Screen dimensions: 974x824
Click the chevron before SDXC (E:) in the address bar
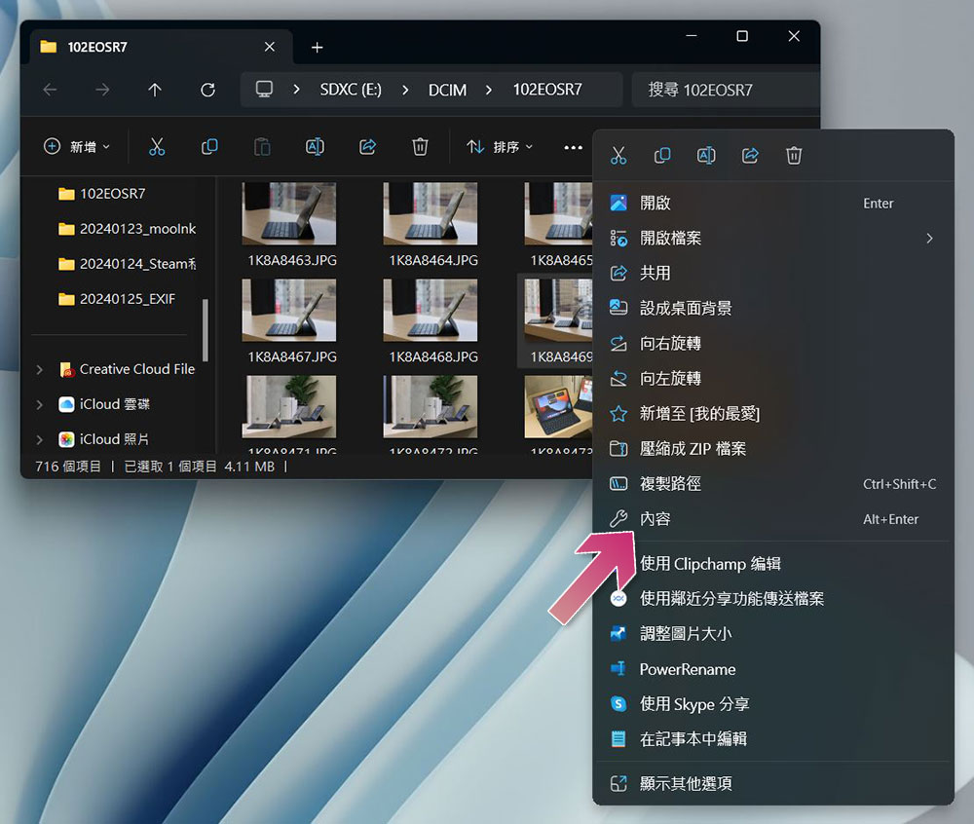coord(296,90)
